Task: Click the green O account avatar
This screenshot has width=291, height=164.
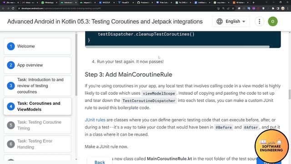Action: [273, 21]
